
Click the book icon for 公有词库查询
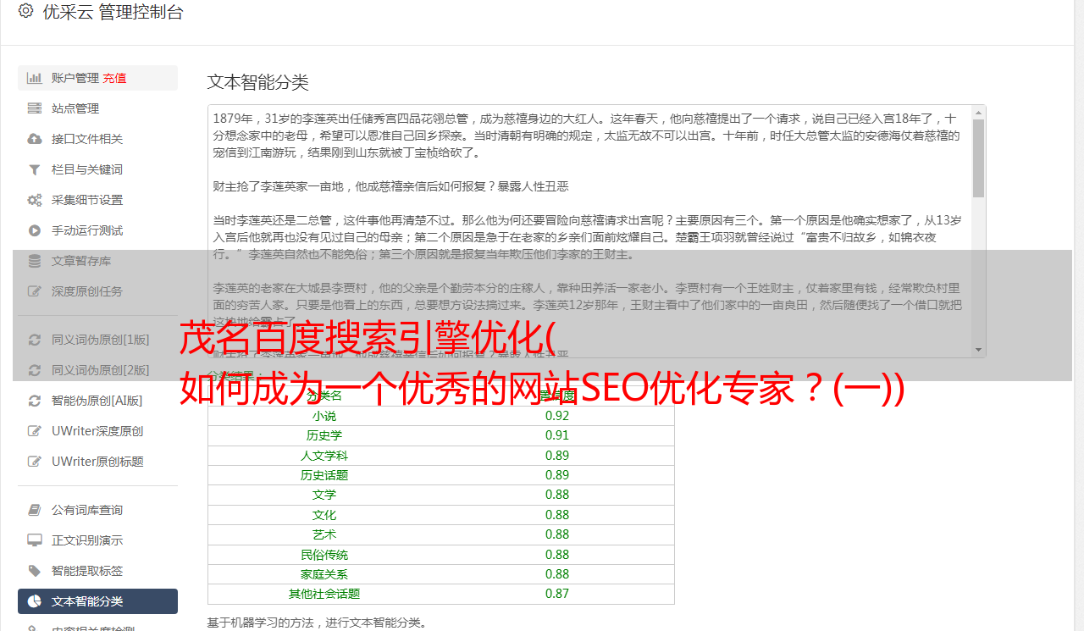(35, 510)
